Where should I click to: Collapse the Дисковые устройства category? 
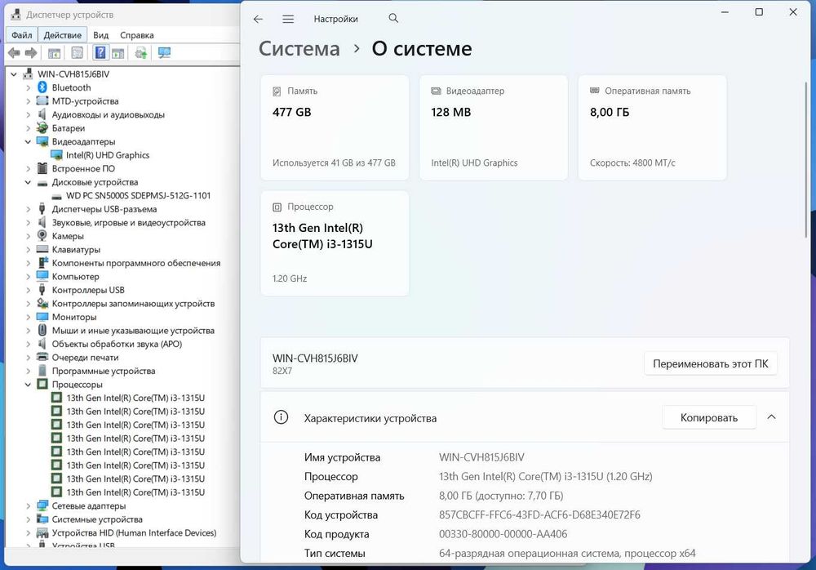pyautogui.click(x=28, y=182)
